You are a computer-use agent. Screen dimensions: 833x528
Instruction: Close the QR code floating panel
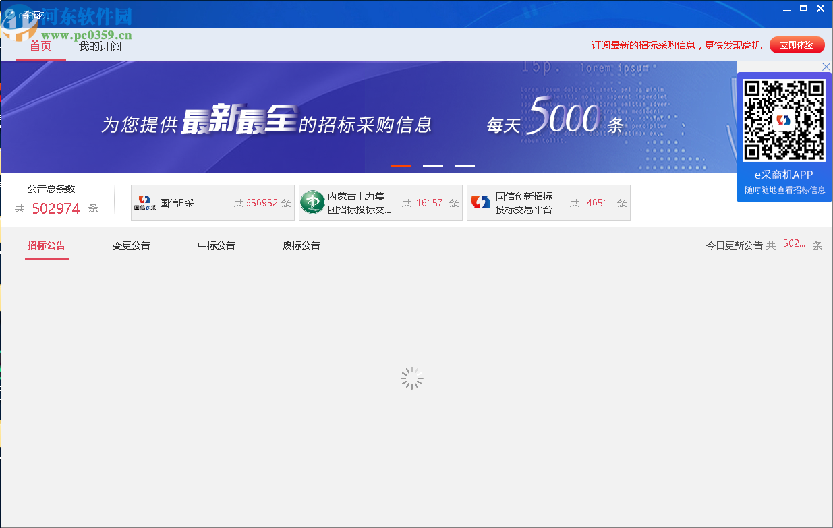(826, 67)
